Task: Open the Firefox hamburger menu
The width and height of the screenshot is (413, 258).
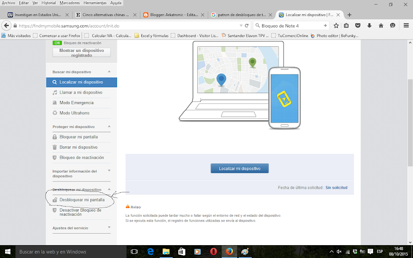Action: click(406, 26)
